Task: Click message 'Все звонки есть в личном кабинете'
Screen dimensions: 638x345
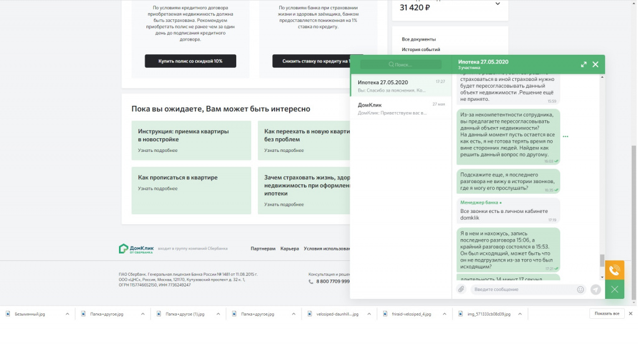Action: (508, 210)
